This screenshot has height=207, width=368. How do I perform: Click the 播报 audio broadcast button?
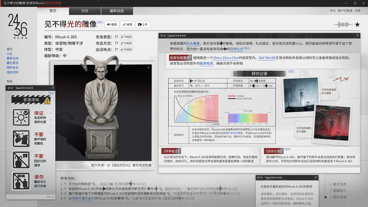(112, 25)
